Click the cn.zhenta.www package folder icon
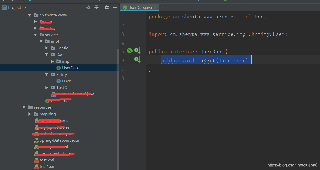 click(x=36, y=15)
